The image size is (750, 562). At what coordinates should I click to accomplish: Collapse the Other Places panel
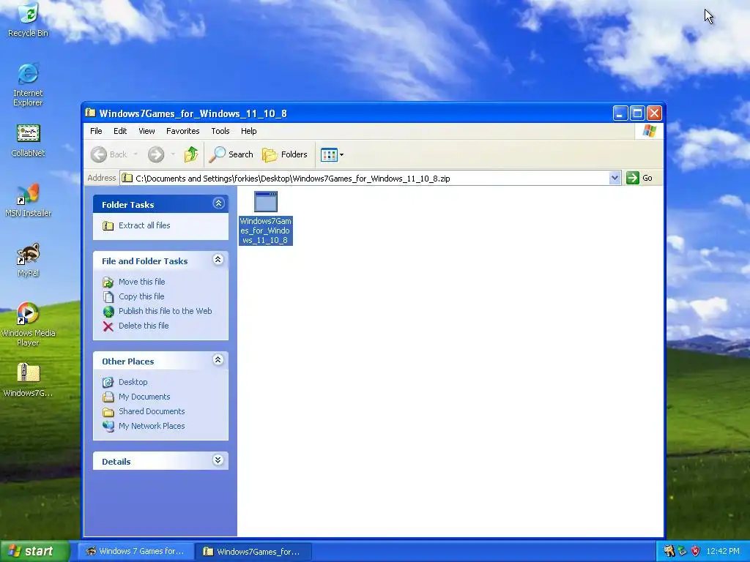(218, 360)
